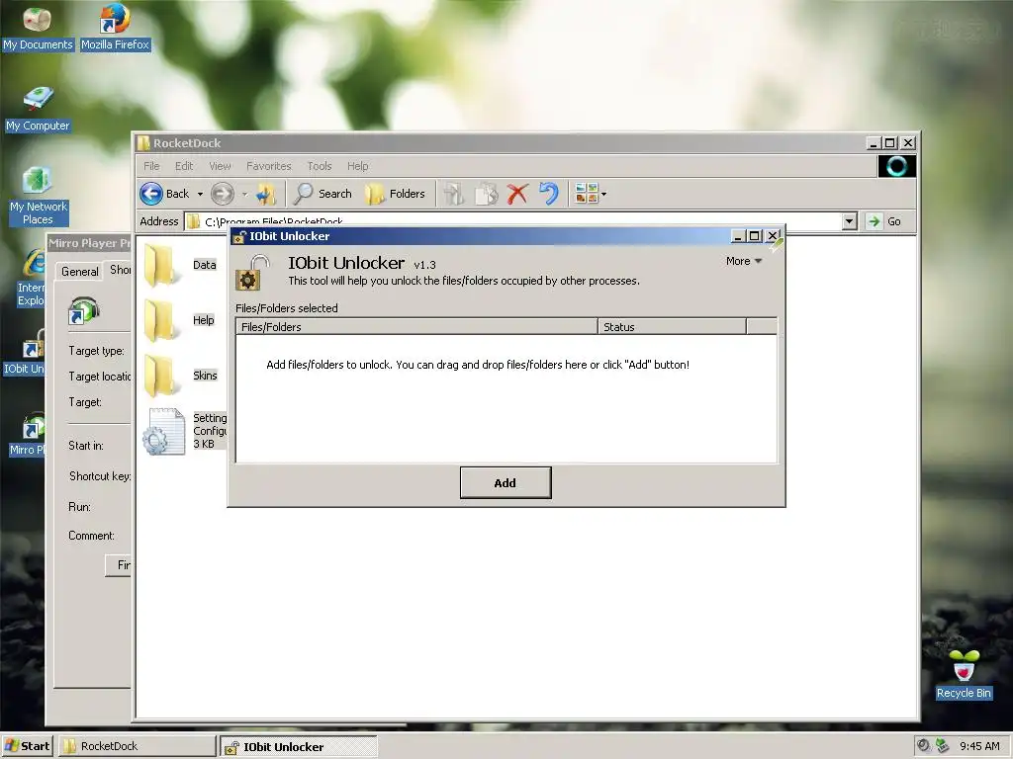
Task: Open the File menu in RocketDock window
Action: [x=151, y=166]
